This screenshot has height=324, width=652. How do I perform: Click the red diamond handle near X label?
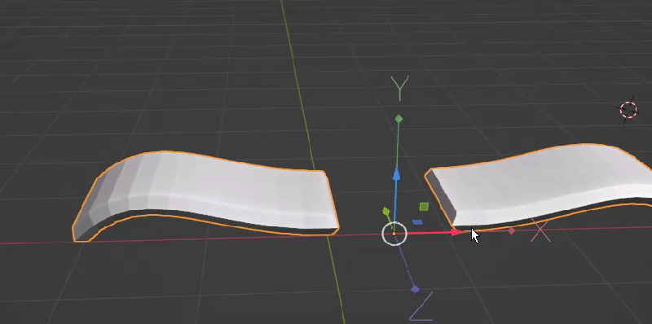tap(512, 230)
